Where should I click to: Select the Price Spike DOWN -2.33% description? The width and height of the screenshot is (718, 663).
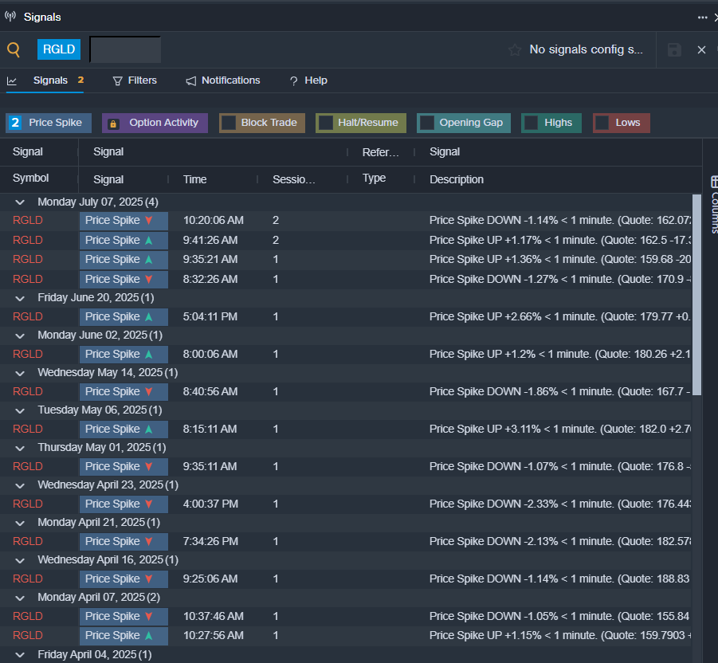[x=560, y=504]
